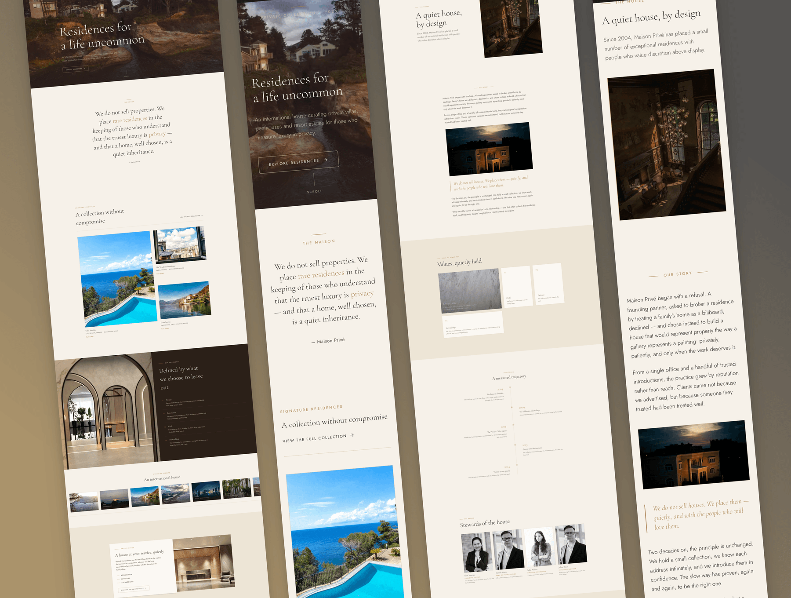791x598 pixels.
Task: Click the 'Values, quietly held' heading
Action: click(x=459, y=263)
